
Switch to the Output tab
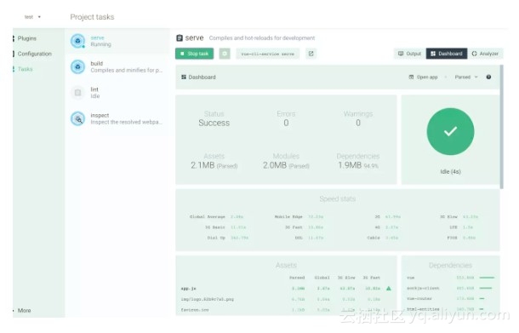click(409, 54)
